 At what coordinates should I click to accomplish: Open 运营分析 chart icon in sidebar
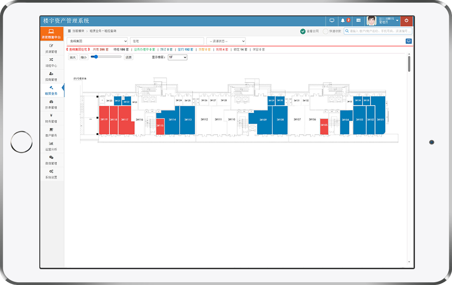point(52,146)
